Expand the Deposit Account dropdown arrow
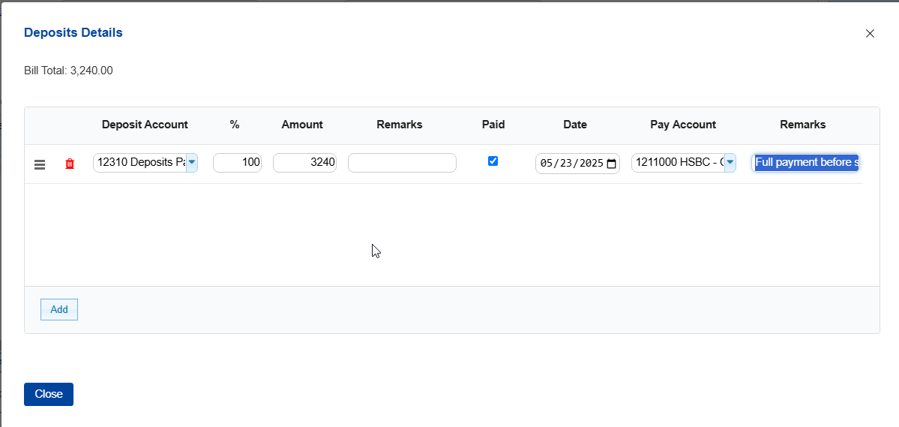This screenshot has width=899, height=427. [192, 162]
